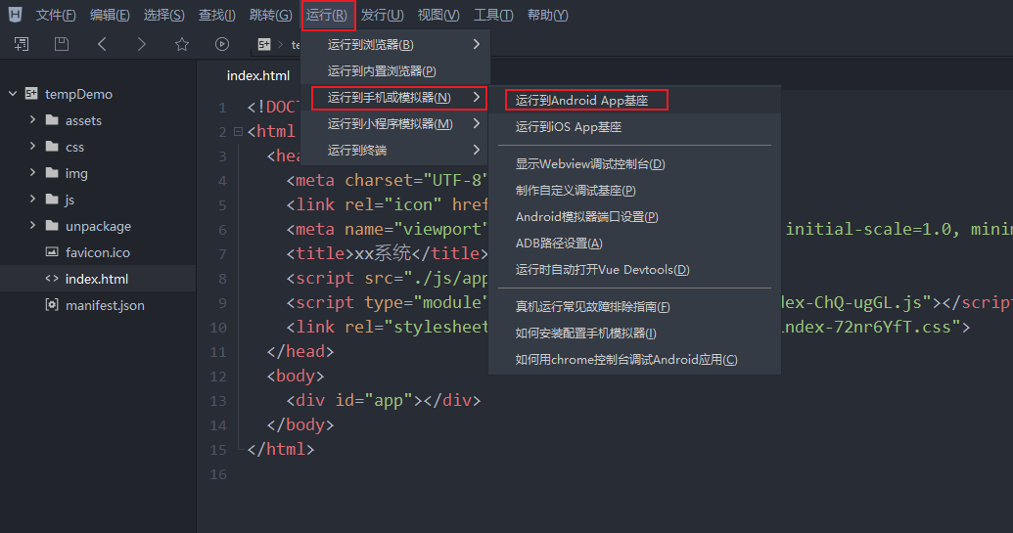Select 运行时自动打开Vue Devtools(D)
This screenshot has width=1013, height=533.
(634, 270)
